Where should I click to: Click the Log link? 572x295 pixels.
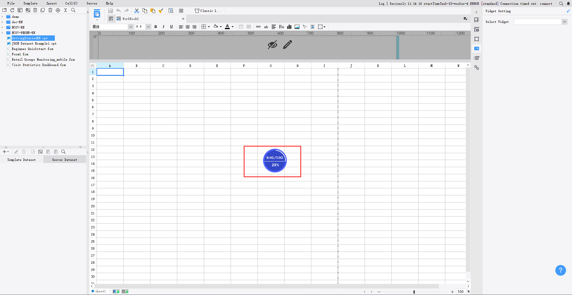point(382,4)
